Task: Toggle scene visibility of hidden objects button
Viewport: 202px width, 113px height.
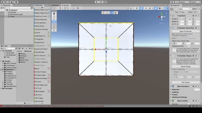Action: click(156, 8)
